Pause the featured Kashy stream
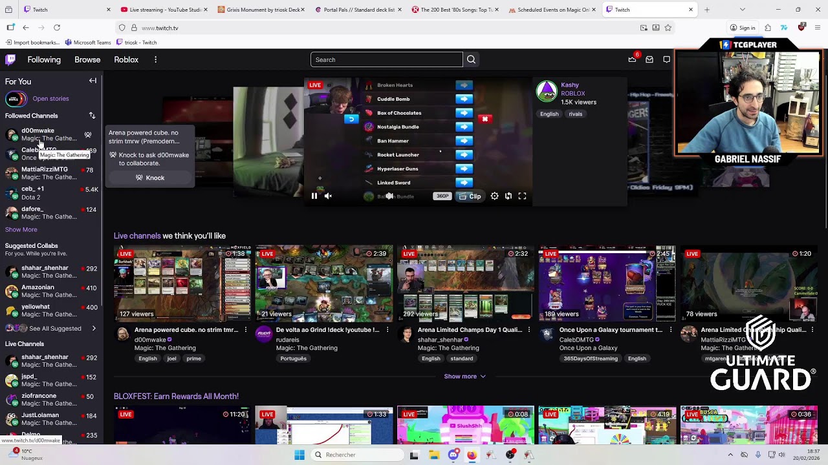 [314, 196]
